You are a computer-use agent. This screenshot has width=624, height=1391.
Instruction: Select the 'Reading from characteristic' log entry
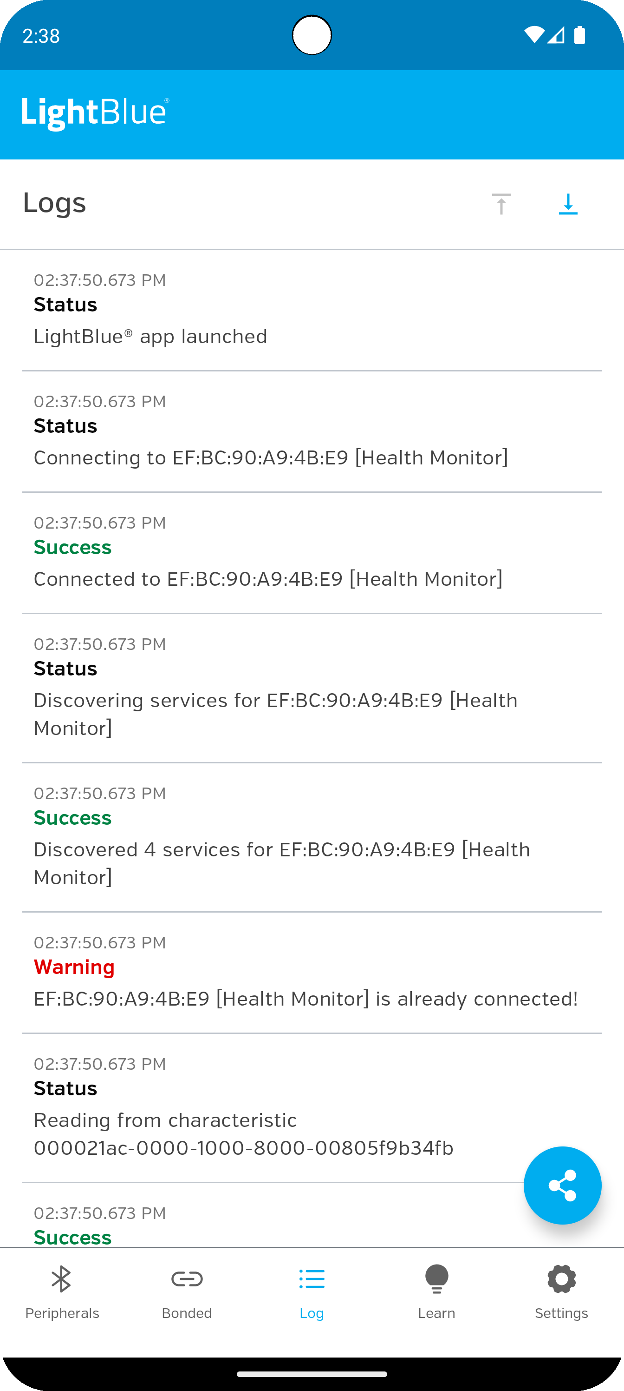point(312,1109)
